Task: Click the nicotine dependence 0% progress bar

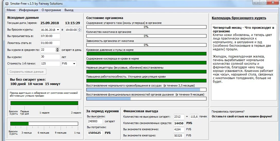Action: pos(146,45)
